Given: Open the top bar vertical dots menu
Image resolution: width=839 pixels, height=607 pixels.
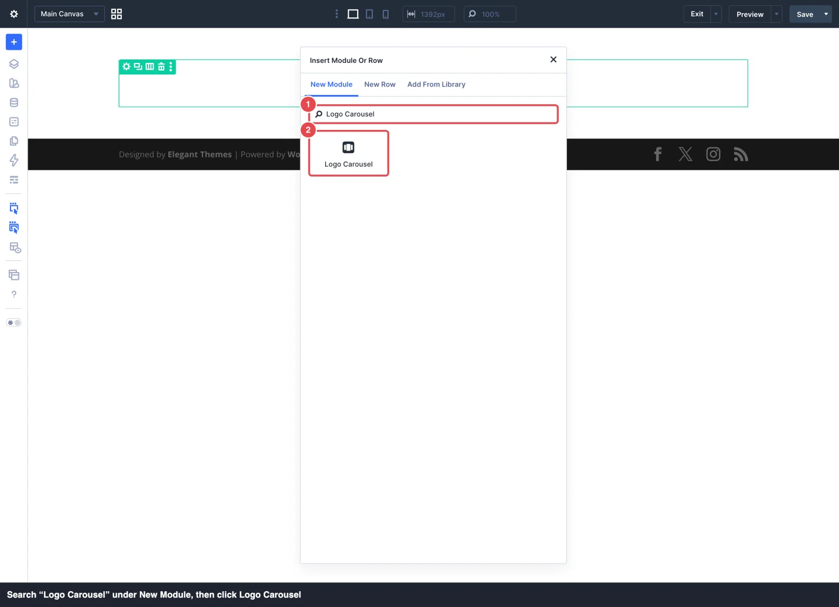Looking at the screenshot, I should [337, 14].
